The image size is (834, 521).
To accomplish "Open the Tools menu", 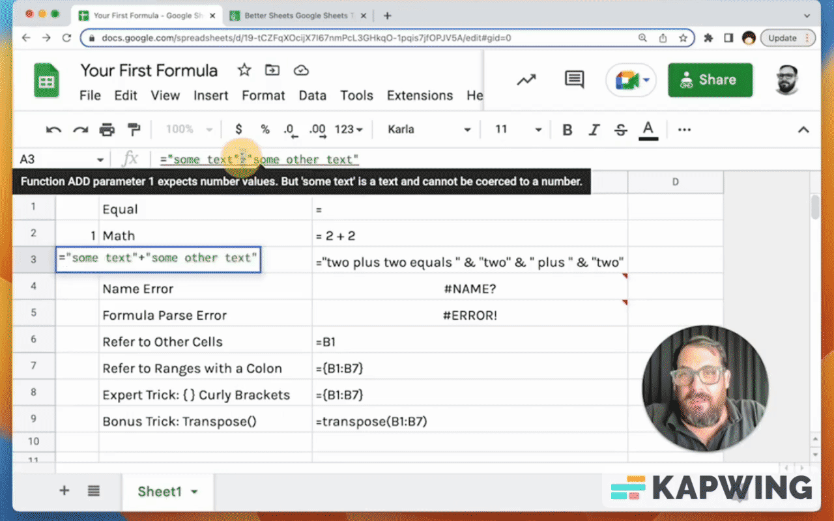I will click(356, 96).
